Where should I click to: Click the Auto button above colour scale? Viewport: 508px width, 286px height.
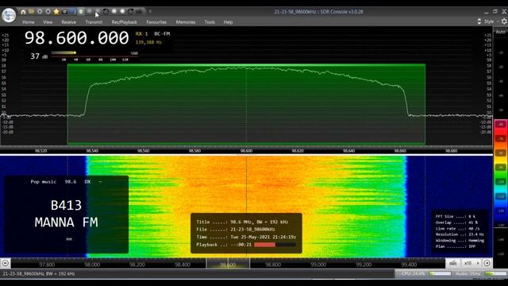pos(501,32)
